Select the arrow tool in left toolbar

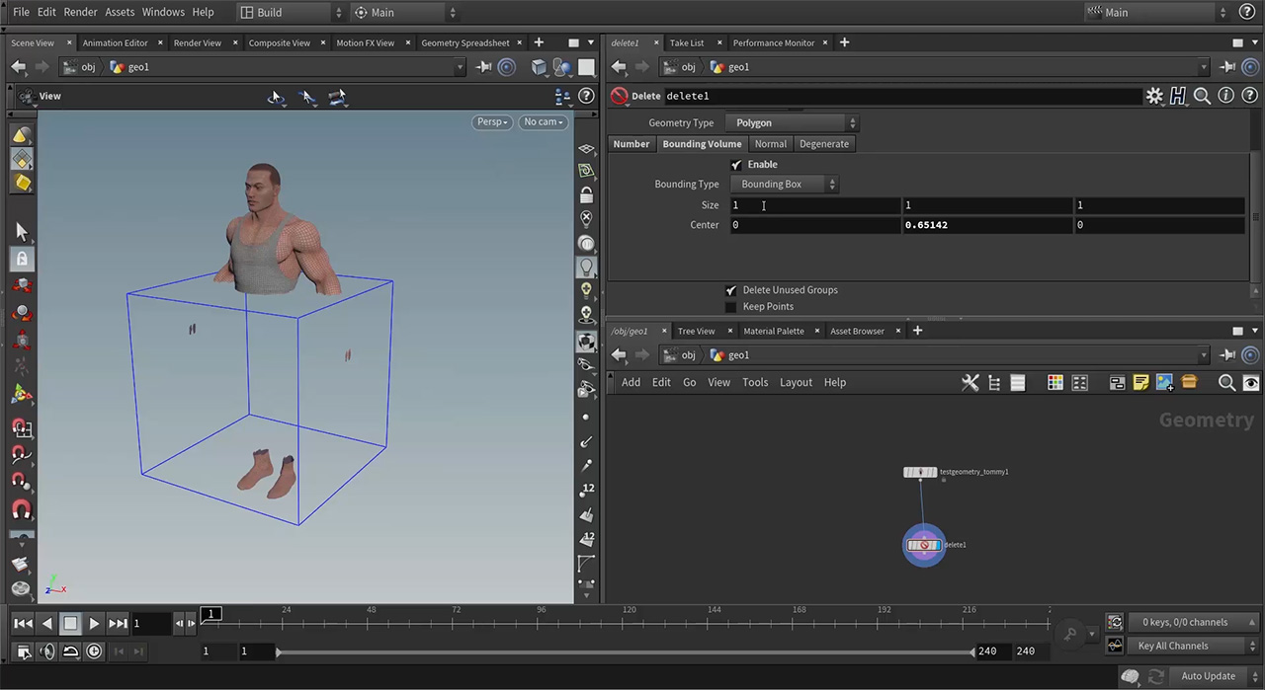click(x=22, y=231)
